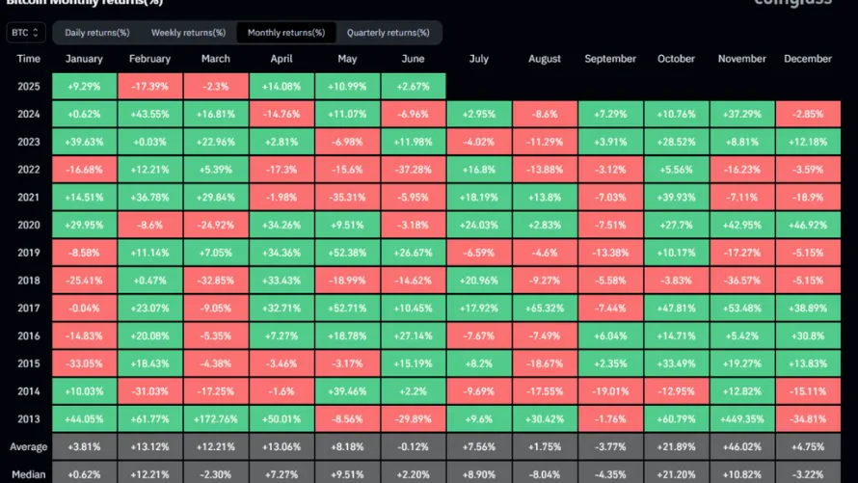
Task: Click the +52.38% May 2019 cell
Action: pyautogui.click(x=347, y=253)
